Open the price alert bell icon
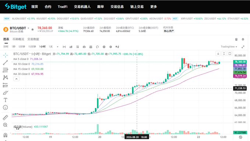 243,39
